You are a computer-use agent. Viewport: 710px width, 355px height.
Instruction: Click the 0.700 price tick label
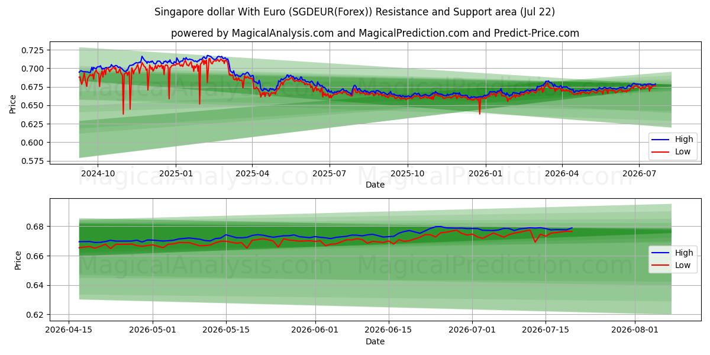point(33,69)
